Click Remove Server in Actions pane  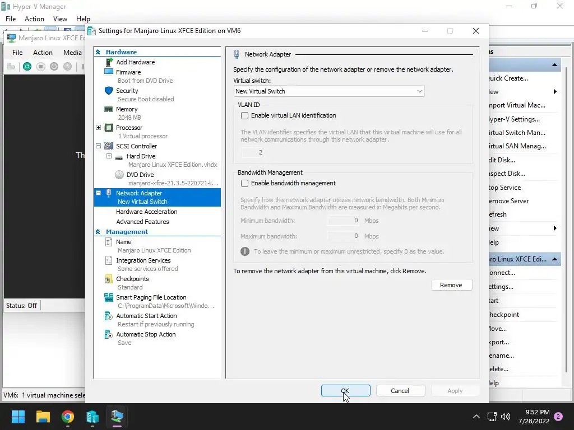coord(509,201)
